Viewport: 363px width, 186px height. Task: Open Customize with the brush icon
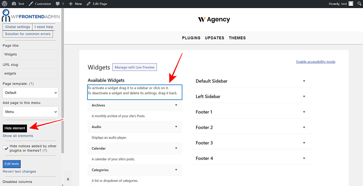pyautogui.click(x=31, y=4)
